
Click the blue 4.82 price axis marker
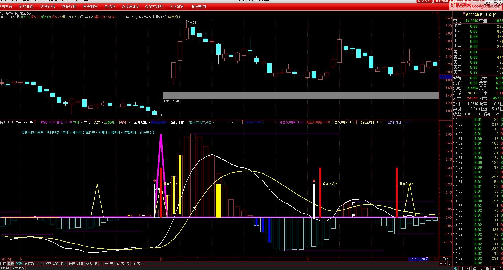(445, 77)
